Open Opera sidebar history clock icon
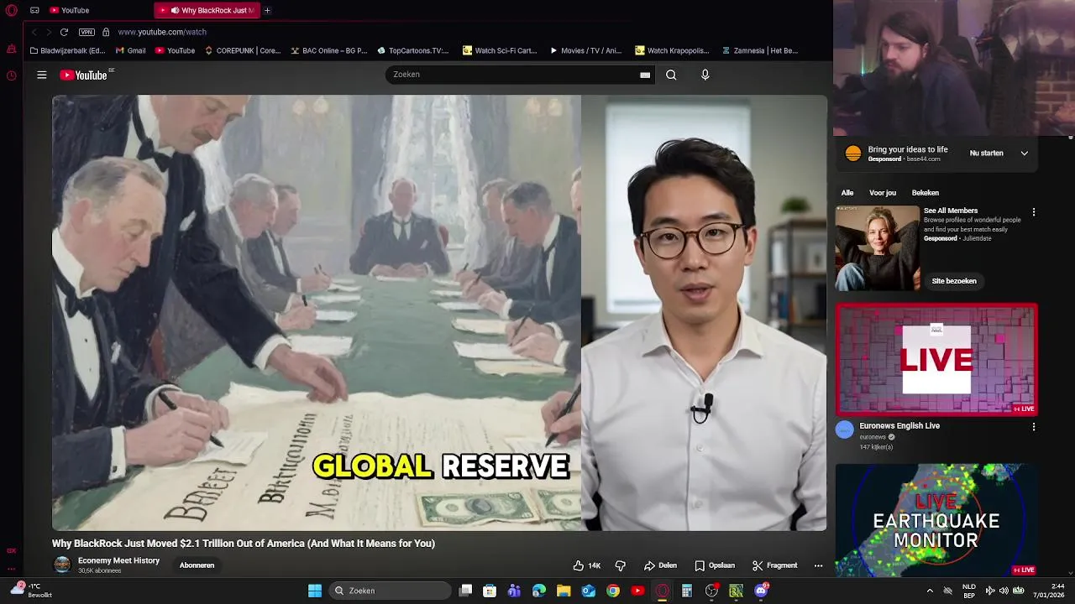1075x604 pixels. coord(11,75)
